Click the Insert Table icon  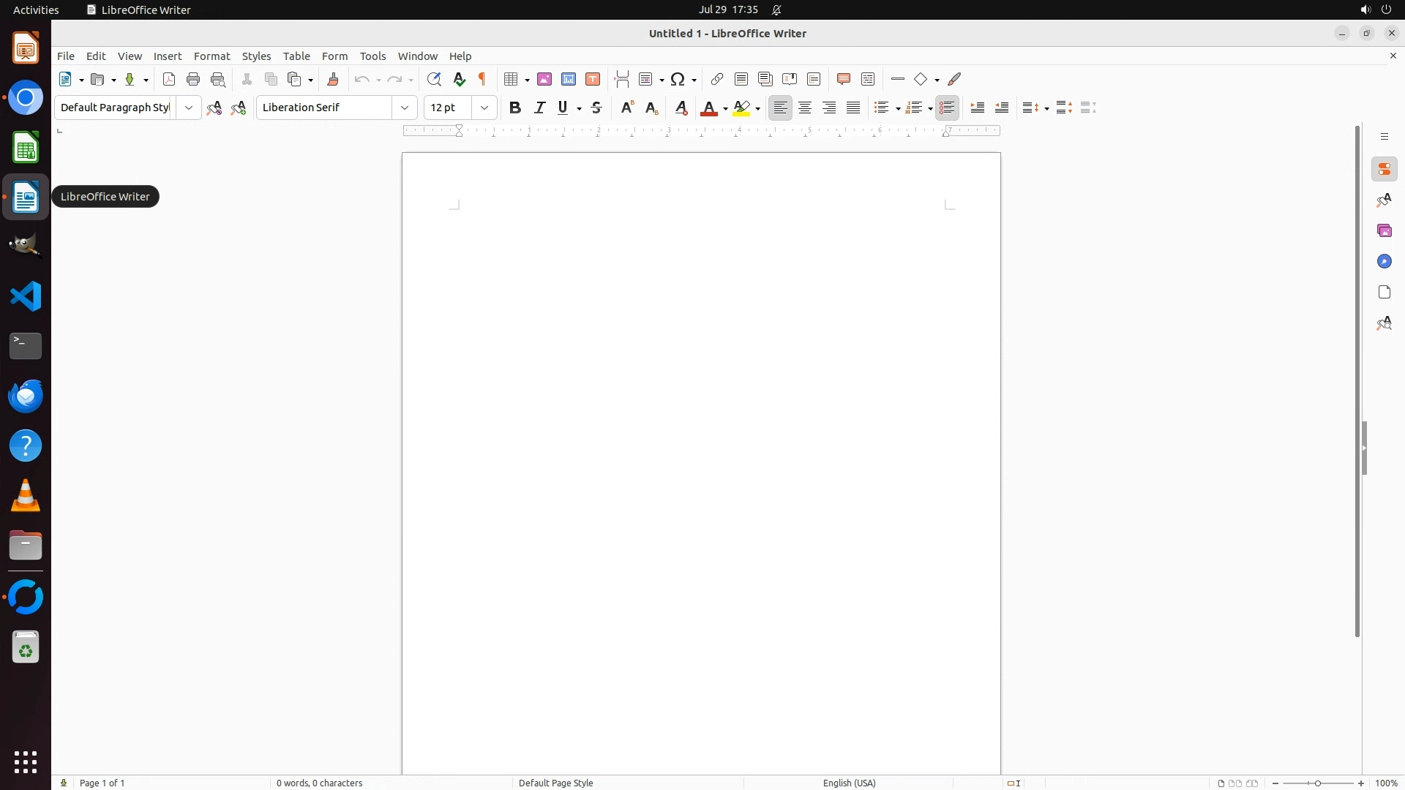click(512, 80)
